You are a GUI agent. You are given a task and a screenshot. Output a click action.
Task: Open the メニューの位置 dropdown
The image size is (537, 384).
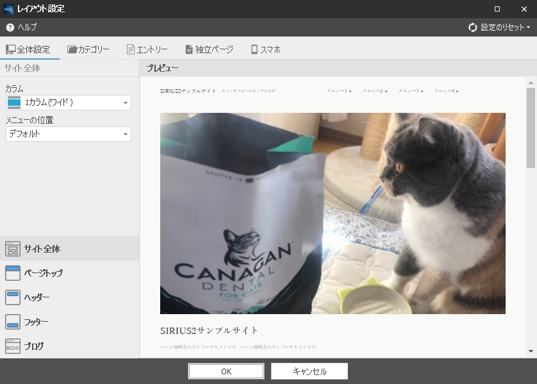coord(69,134)
